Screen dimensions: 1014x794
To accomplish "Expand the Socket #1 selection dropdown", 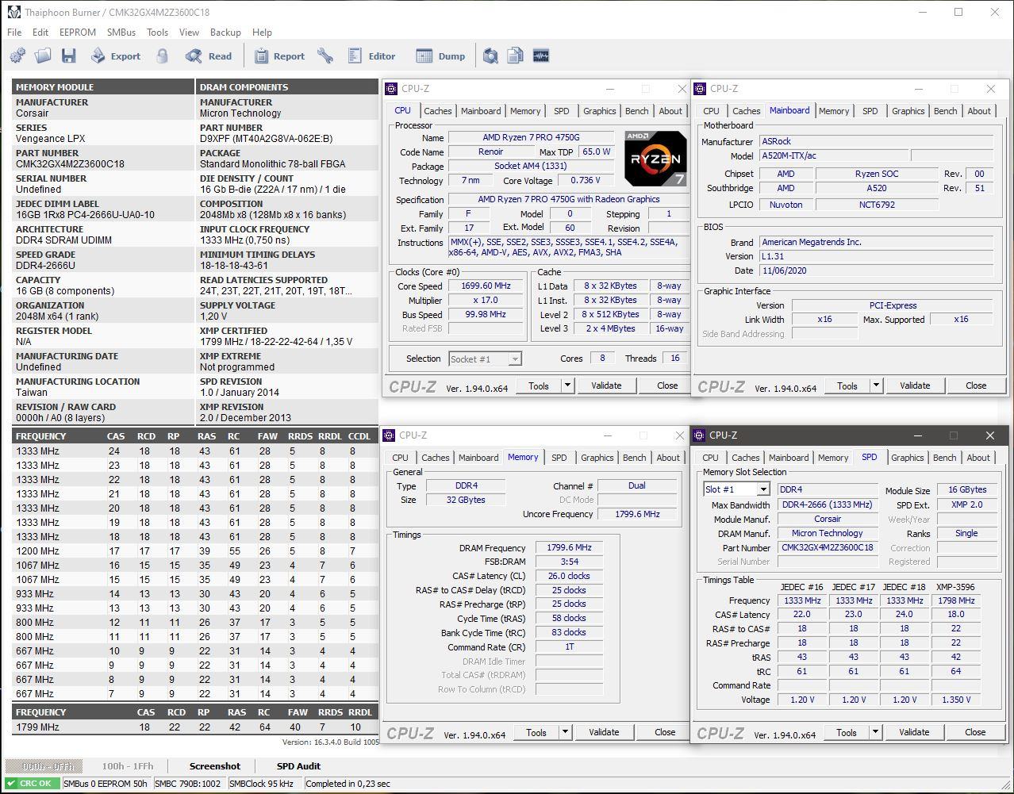I will pos(514,359).
